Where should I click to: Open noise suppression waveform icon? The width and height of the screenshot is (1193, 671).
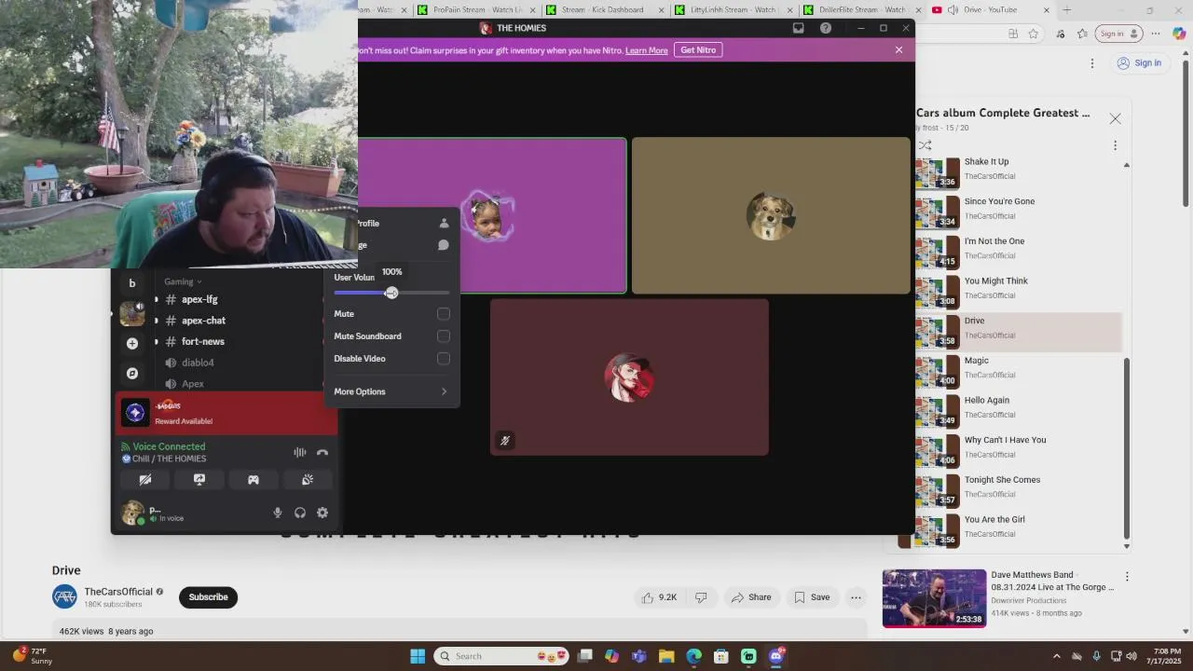300,453
